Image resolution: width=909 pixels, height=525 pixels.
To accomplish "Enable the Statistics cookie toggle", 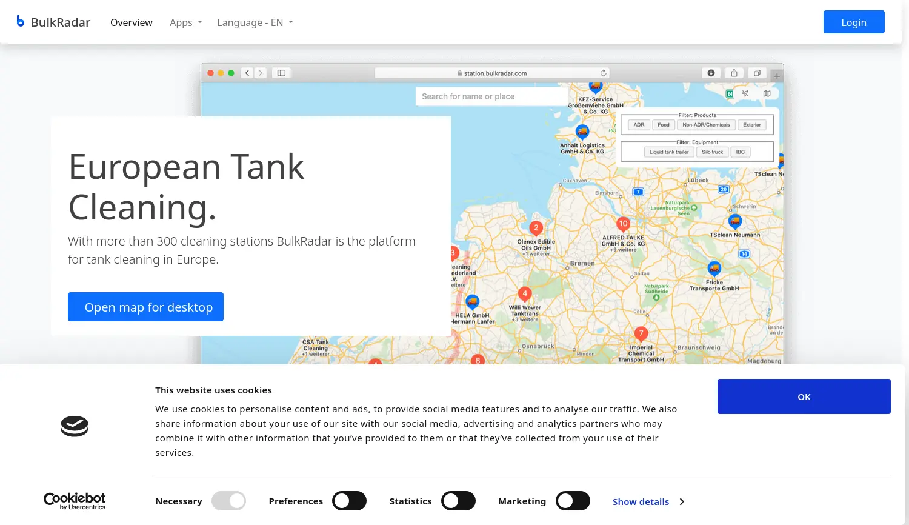I will 458,501.
